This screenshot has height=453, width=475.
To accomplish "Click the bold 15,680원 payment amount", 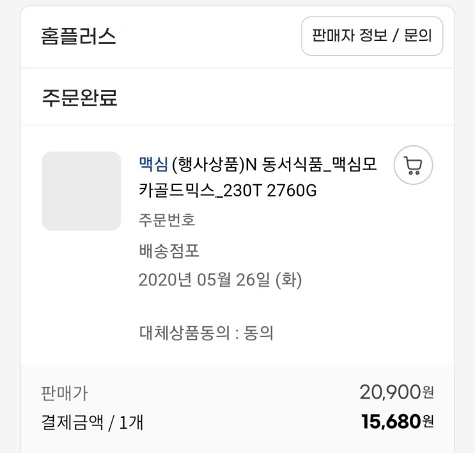I will tap(397, 422).
